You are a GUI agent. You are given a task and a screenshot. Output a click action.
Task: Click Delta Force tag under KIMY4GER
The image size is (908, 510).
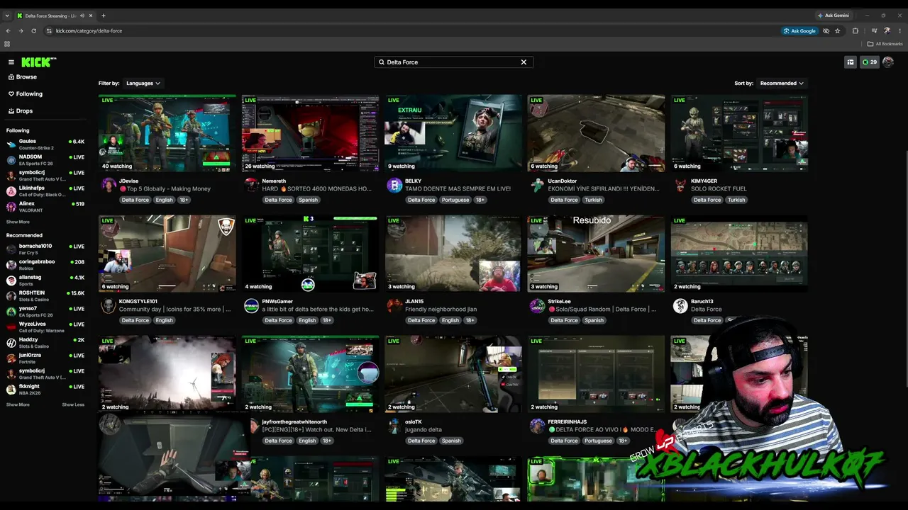coord(707,200)
